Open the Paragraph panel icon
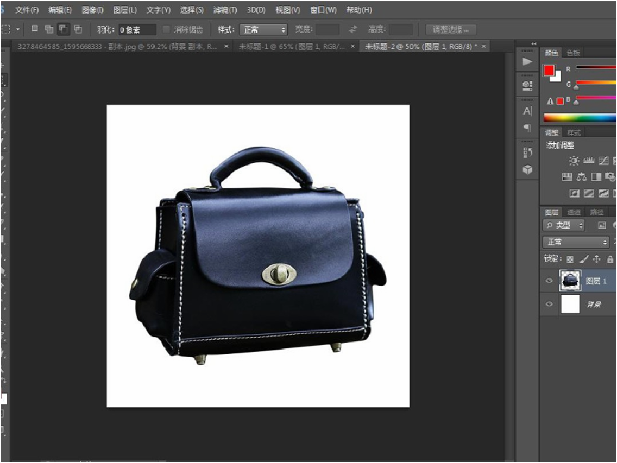 pyautogui.click(x=527, y=128)
